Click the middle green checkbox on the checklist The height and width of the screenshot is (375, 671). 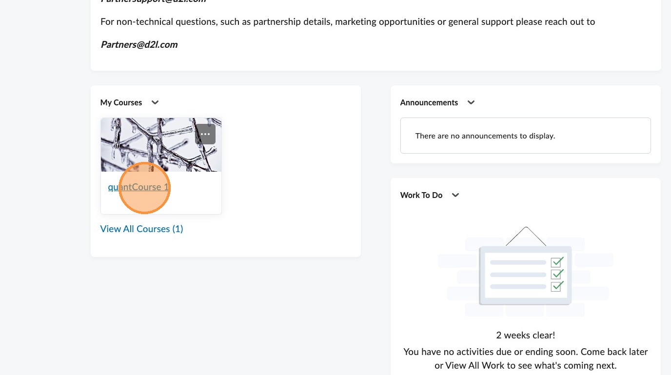[556, 274]
